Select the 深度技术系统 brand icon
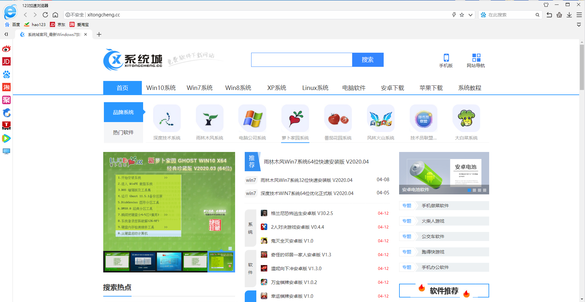 167,118
